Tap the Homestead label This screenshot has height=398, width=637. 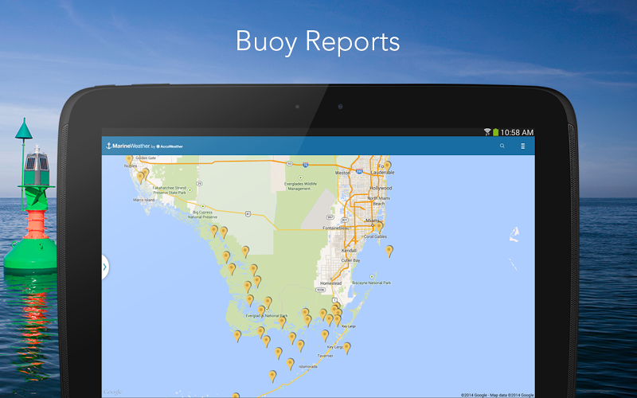[x=330, y=283]
